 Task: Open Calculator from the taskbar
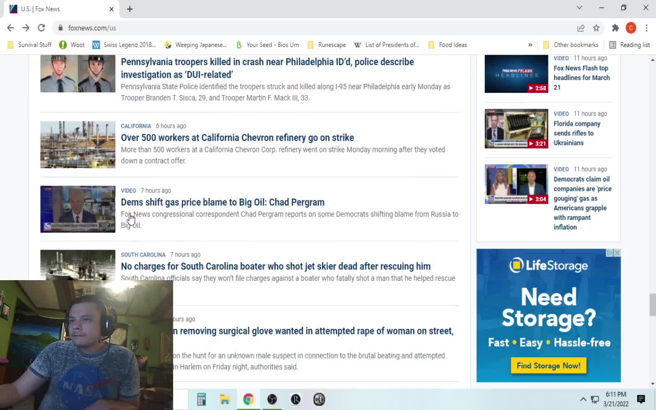coord(201,400)
